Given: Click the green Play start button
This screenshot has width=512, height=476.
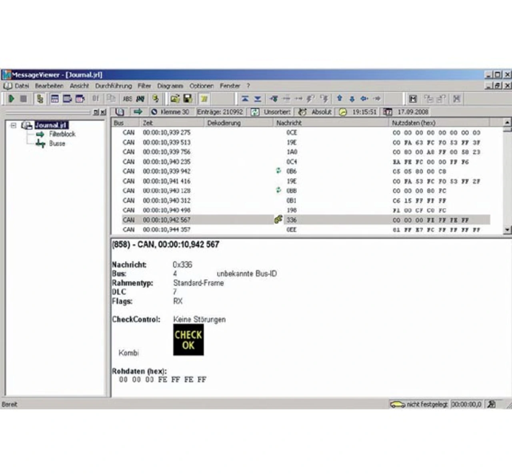Looking at the screenshot, I should coord(11,98).
